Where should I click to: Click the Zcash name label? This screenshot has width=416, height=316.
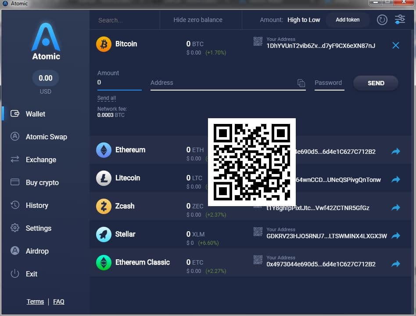pyautogui.click(x=125, y=206)
